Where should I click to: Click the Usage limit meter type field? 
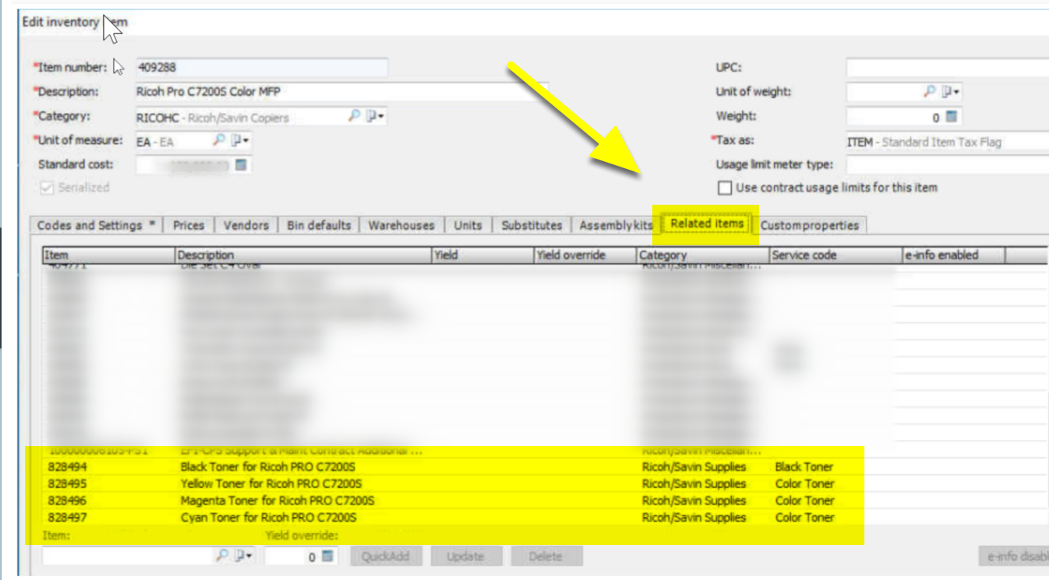coord(948,164)
